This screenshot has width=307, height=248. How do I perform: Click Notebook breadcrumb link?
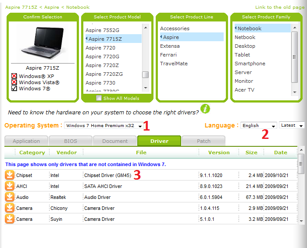click(78, 7)
